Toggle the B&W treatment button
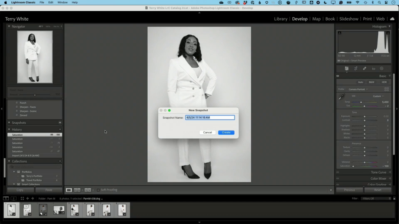Screen dimensions: 399x224 371,82
